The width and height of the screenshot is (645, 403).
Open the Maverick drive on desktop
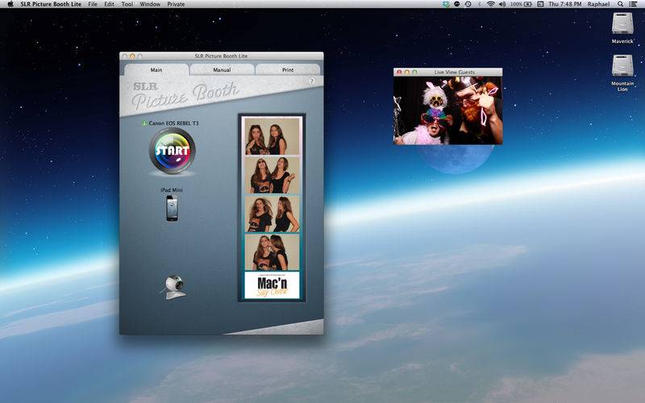click(622, 24)
